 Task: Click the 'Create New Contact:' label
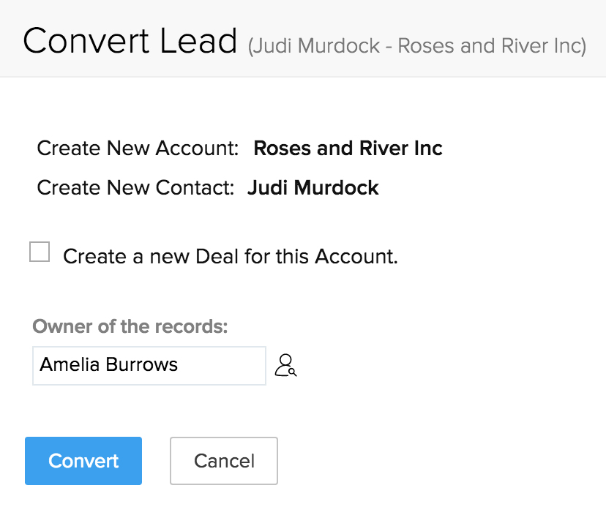pos(135,187)
